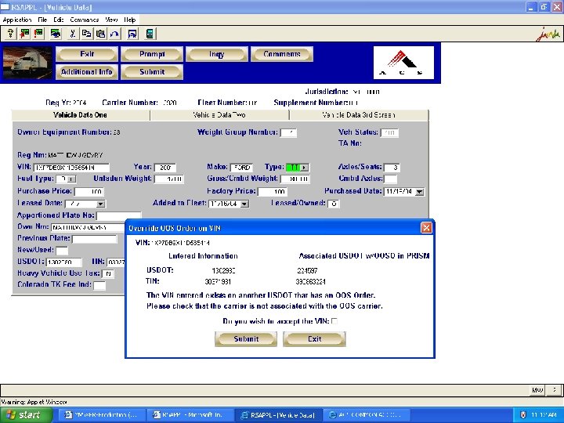Image resolution: width=564 pixels, height=423 pixels.
Task: Click the Axles/Seats input field
Action: (392, 168)
